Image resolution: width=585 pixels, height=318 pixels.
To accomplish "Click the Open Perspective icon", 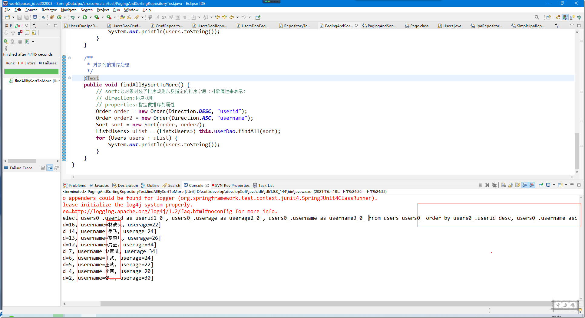I will tap(548, 17).
